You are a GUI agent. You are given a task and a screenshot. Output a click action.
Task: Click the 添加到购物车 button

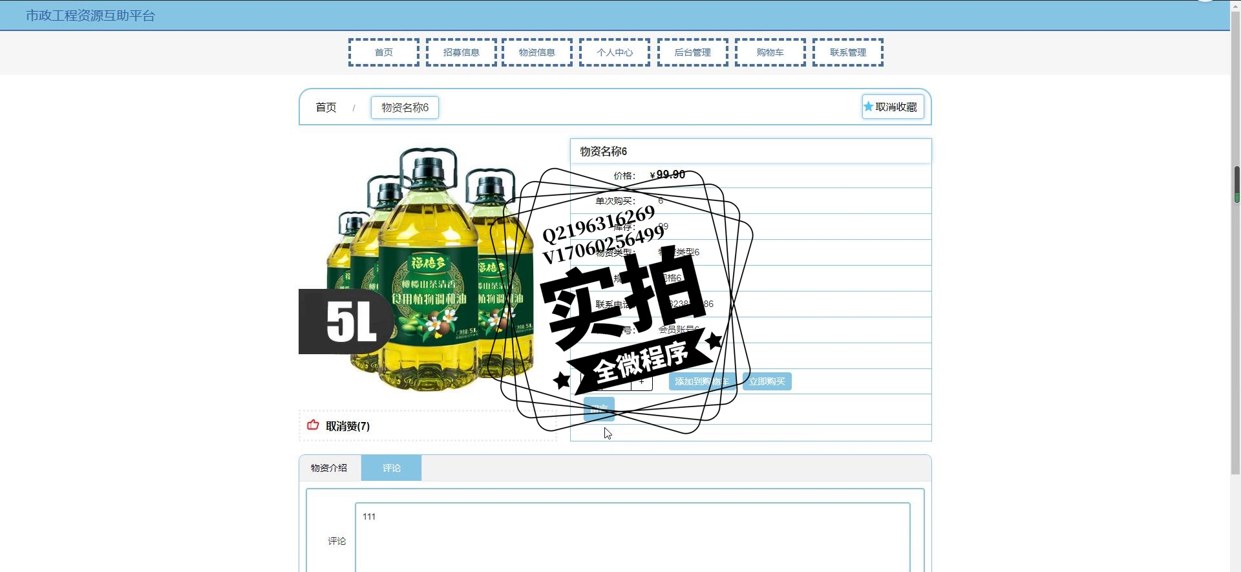[702, 381]
